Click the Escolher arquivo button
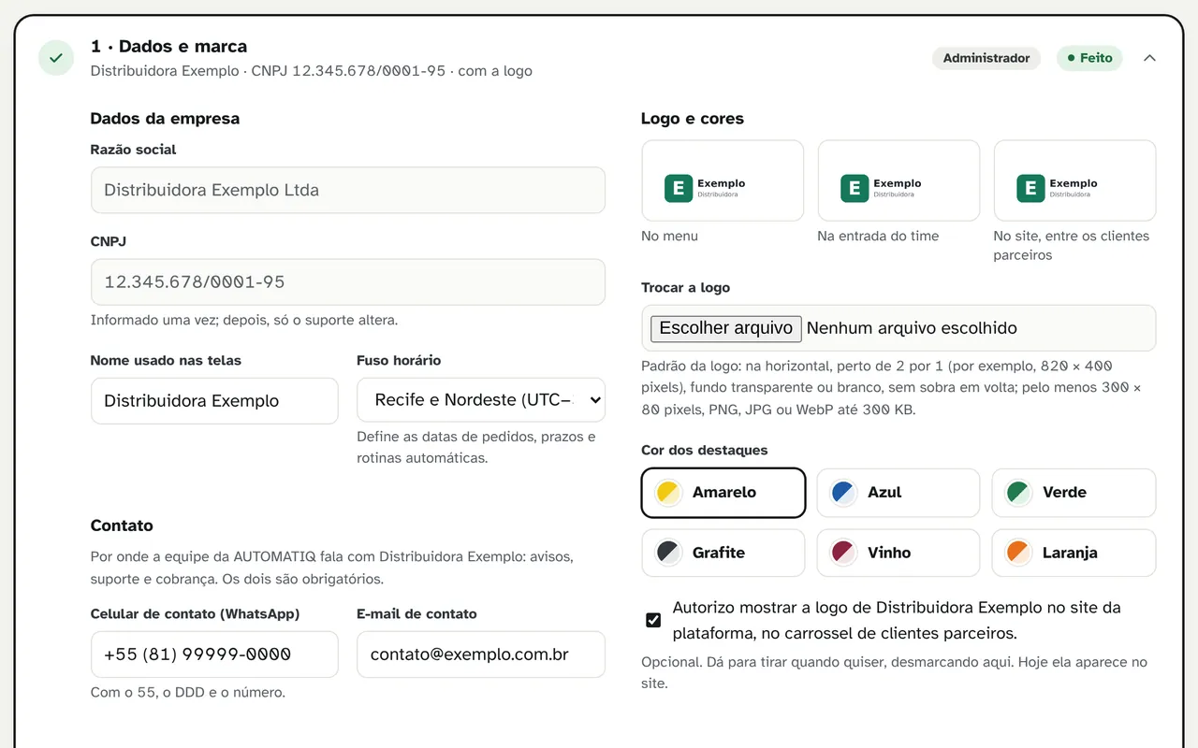The image size is (1198, 748). point(726,328)
